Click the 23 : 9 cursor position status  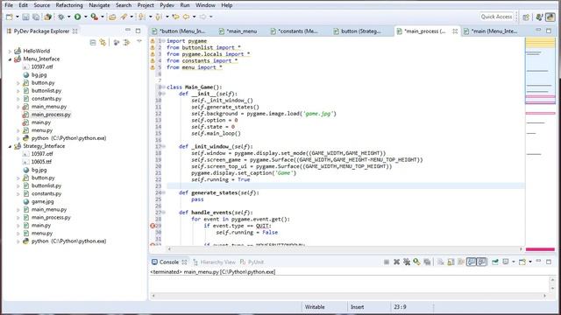click(x=400, y=307)
